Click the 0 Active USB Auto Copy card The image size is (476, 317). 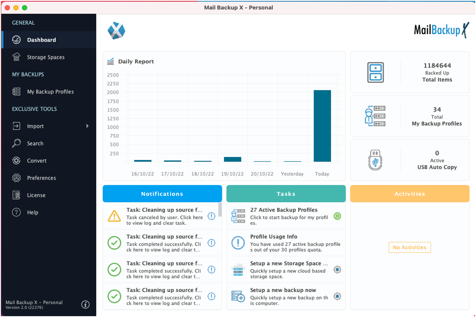pyautogui.click(x=410, y=160)
